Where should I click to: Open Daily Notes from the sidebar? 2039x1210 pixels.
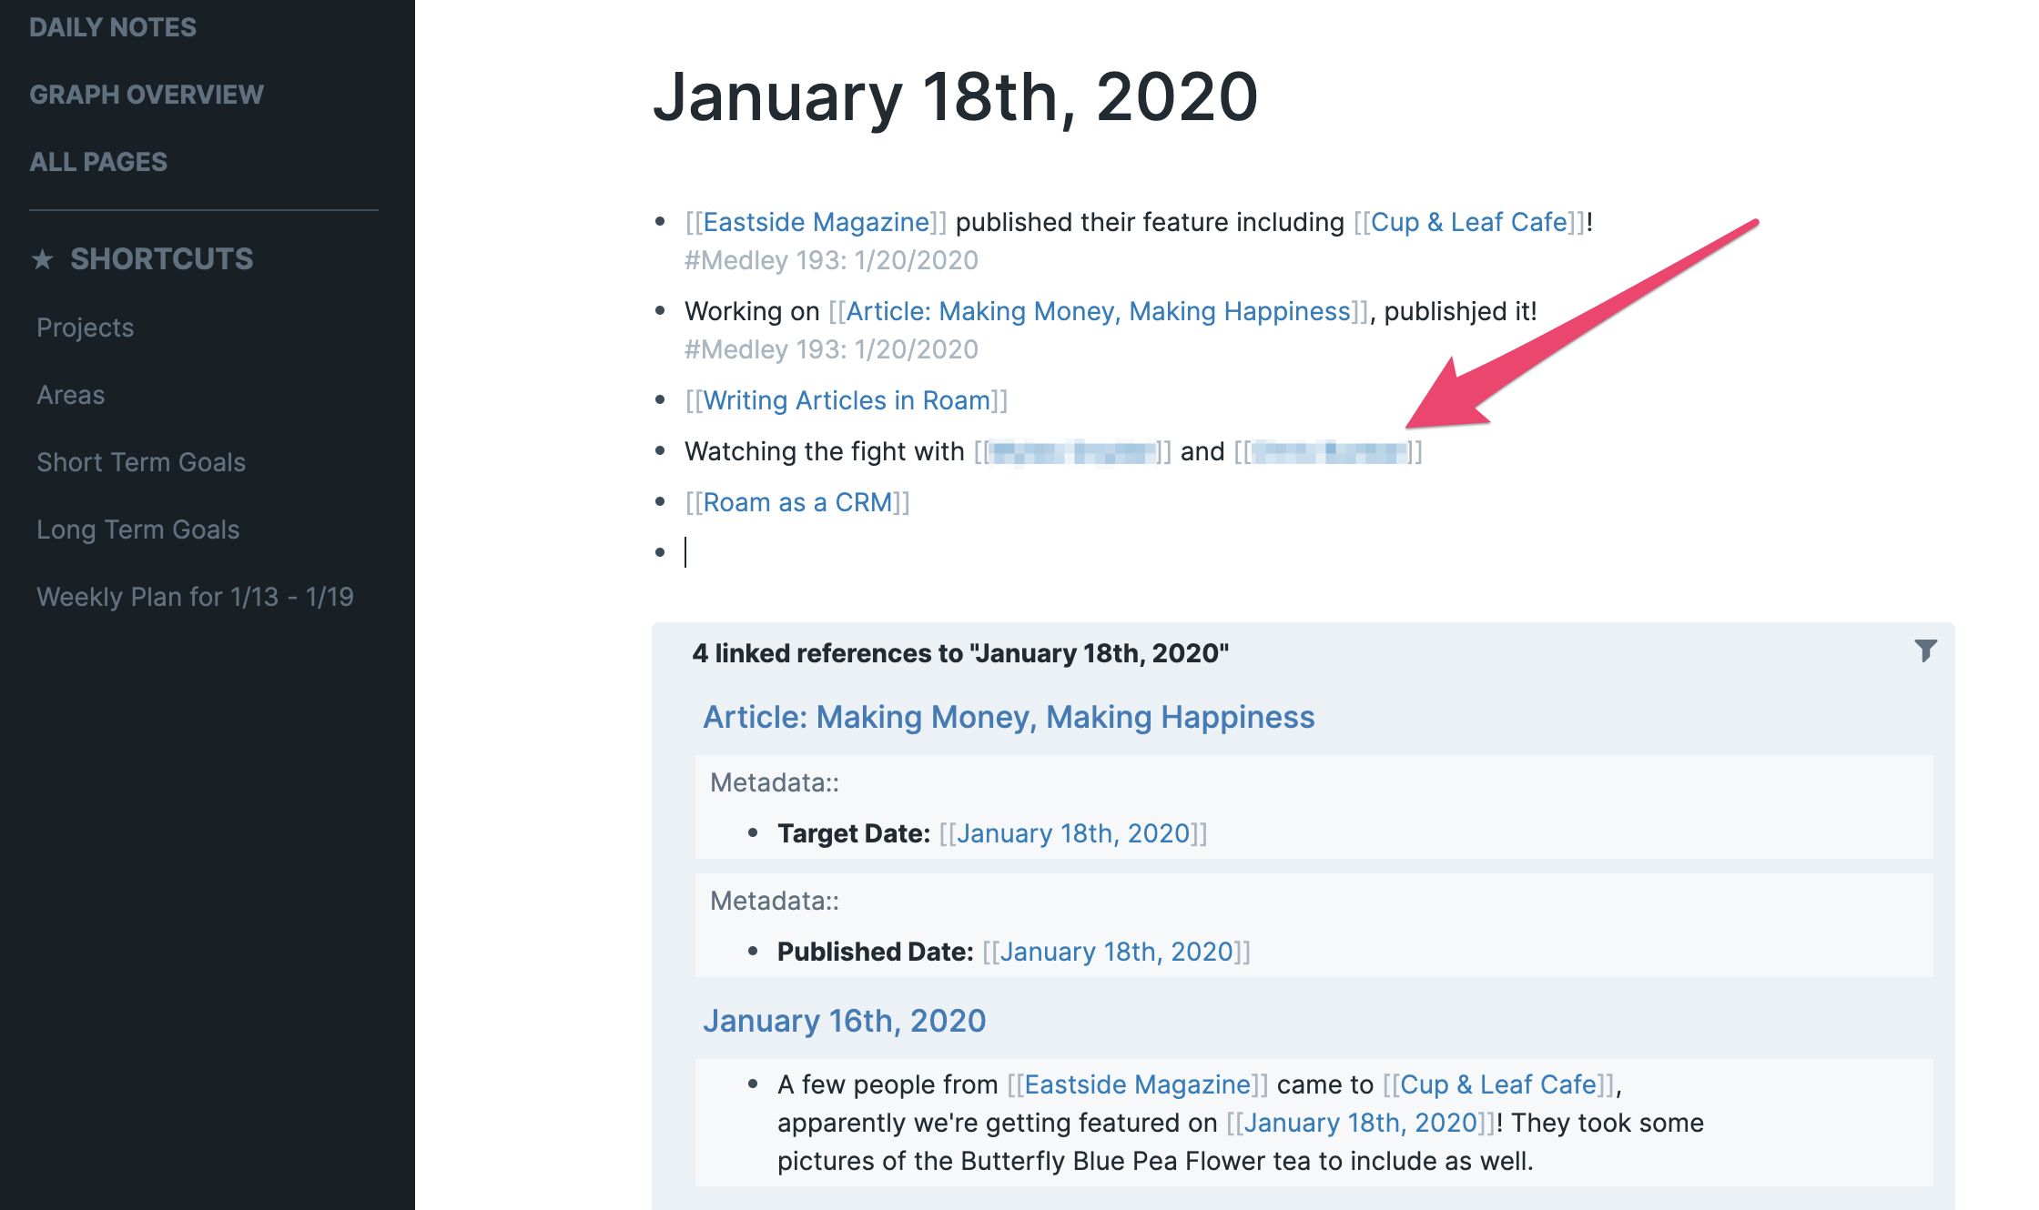click(x=113, y=27)
